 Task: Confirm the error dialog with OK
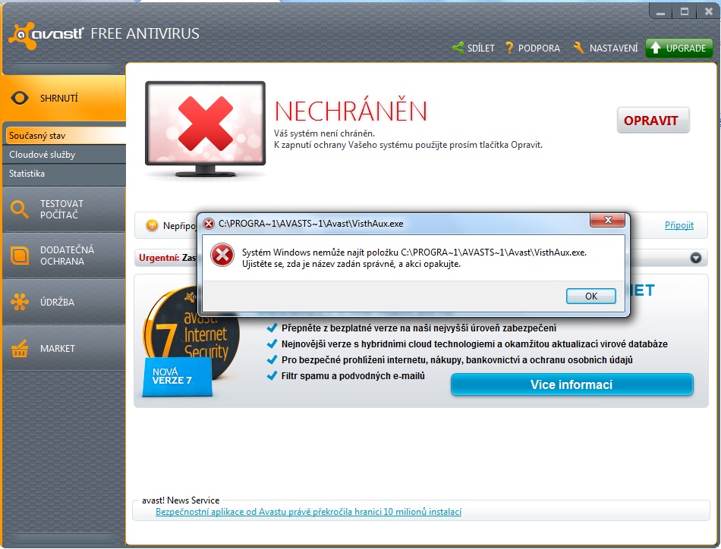coord(591,296)
